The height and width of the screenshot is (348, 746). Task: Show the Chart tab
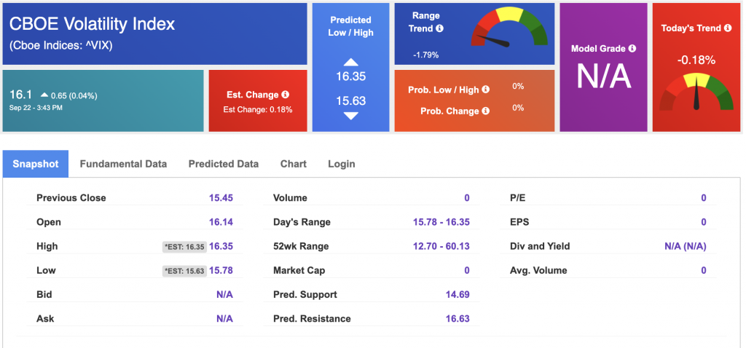click(294, 164)
